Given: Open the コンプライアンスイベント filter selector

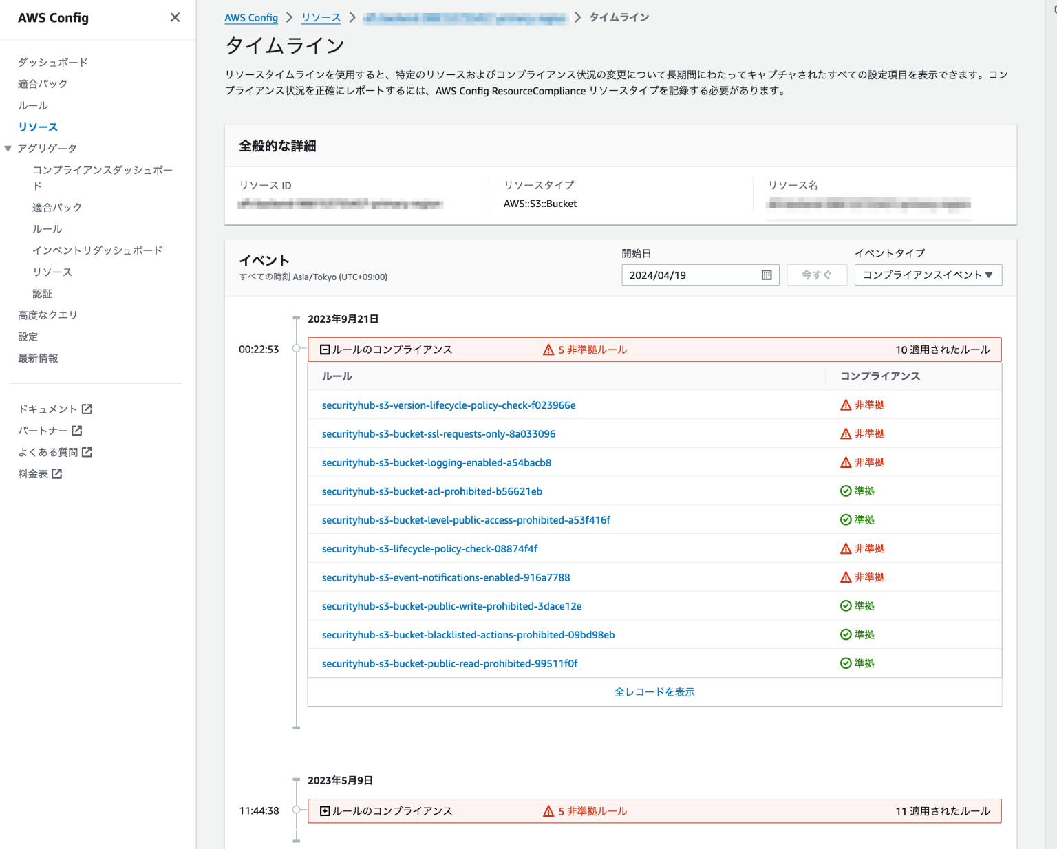Looking at the screenshot, I should [928, 275].
